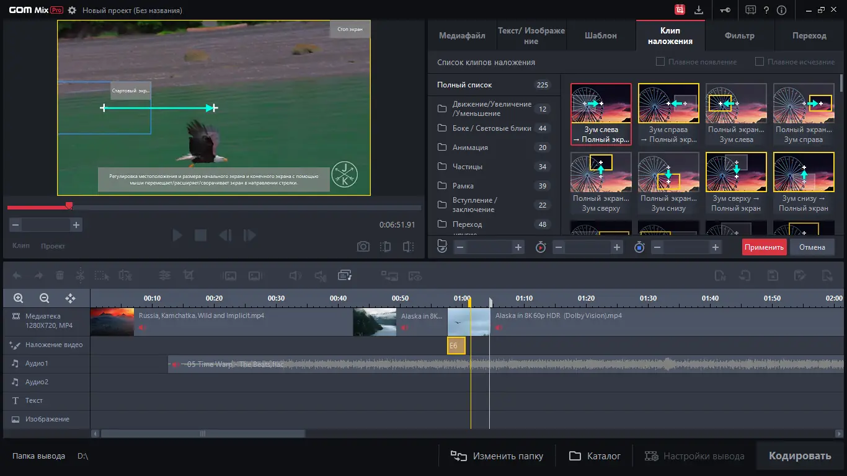The width and height of the screenshot is (847, 476).
Task: Click the 'Кодировать' encode button
Action: [x=799, y=456]
